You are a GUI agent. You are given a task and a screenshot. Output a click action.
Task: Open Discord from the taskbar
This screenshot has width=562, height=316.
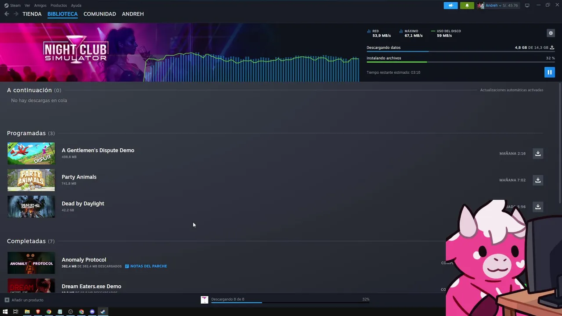92,312
